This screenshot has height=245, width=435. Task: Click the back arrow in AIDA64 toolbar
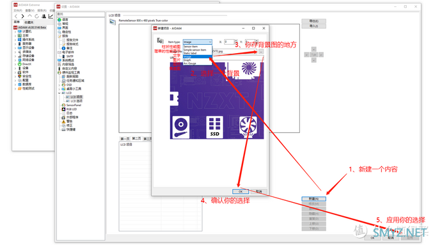pyautogui.click(x=16, y=17)
